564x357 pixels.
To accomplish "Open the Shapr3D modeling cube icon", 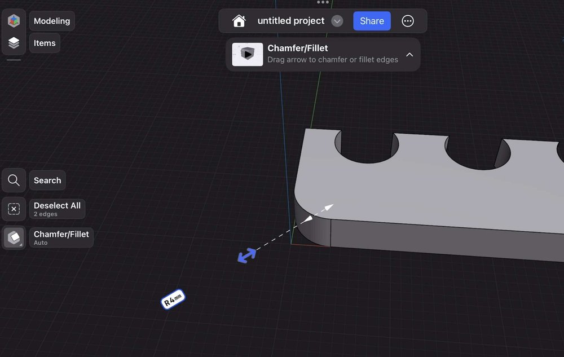I will point(13,20).
